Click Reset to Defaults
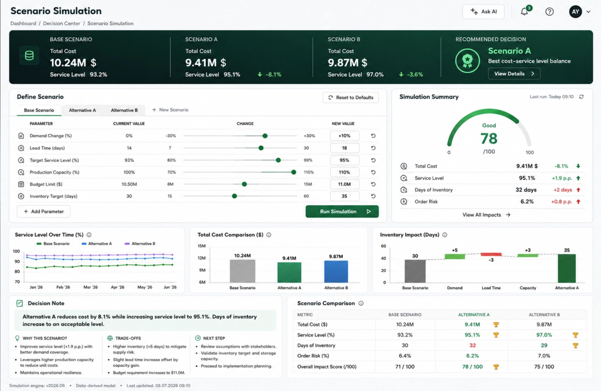This screenshot has width=601, height=391. coord(351,98)
